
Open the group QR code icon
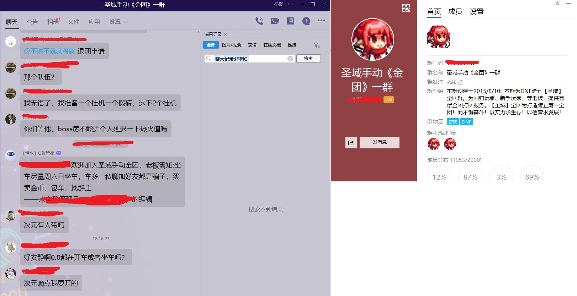coord(406,8)
